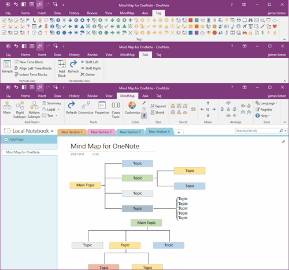Insert a Bottom Subtopic
Screen dimensions: 289x270
click(x=34, y=110)
